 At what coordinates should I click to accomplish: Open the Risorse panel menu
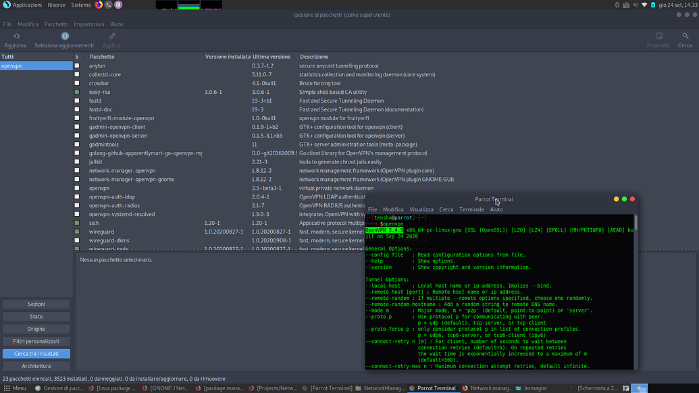tap(56, 5)
